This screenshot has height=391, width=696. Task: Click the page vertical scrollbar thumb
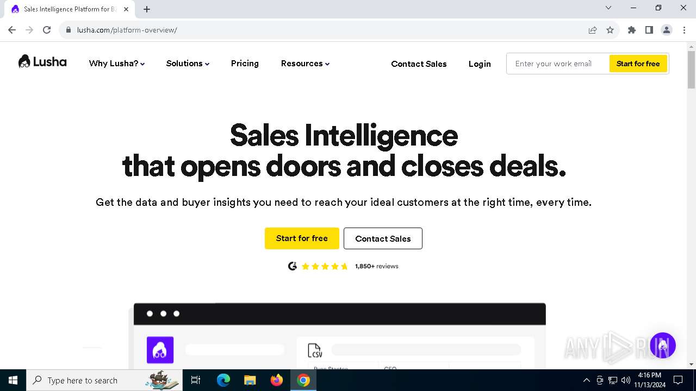691,70
